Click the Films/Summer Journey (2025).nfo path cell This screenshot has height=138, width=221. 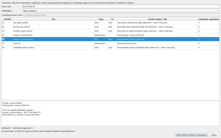[x=157, y=35]
